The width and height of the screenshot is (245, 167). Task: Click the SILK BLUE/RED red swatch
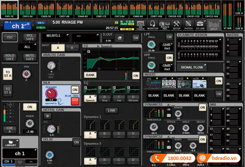[x=75, y=101]
